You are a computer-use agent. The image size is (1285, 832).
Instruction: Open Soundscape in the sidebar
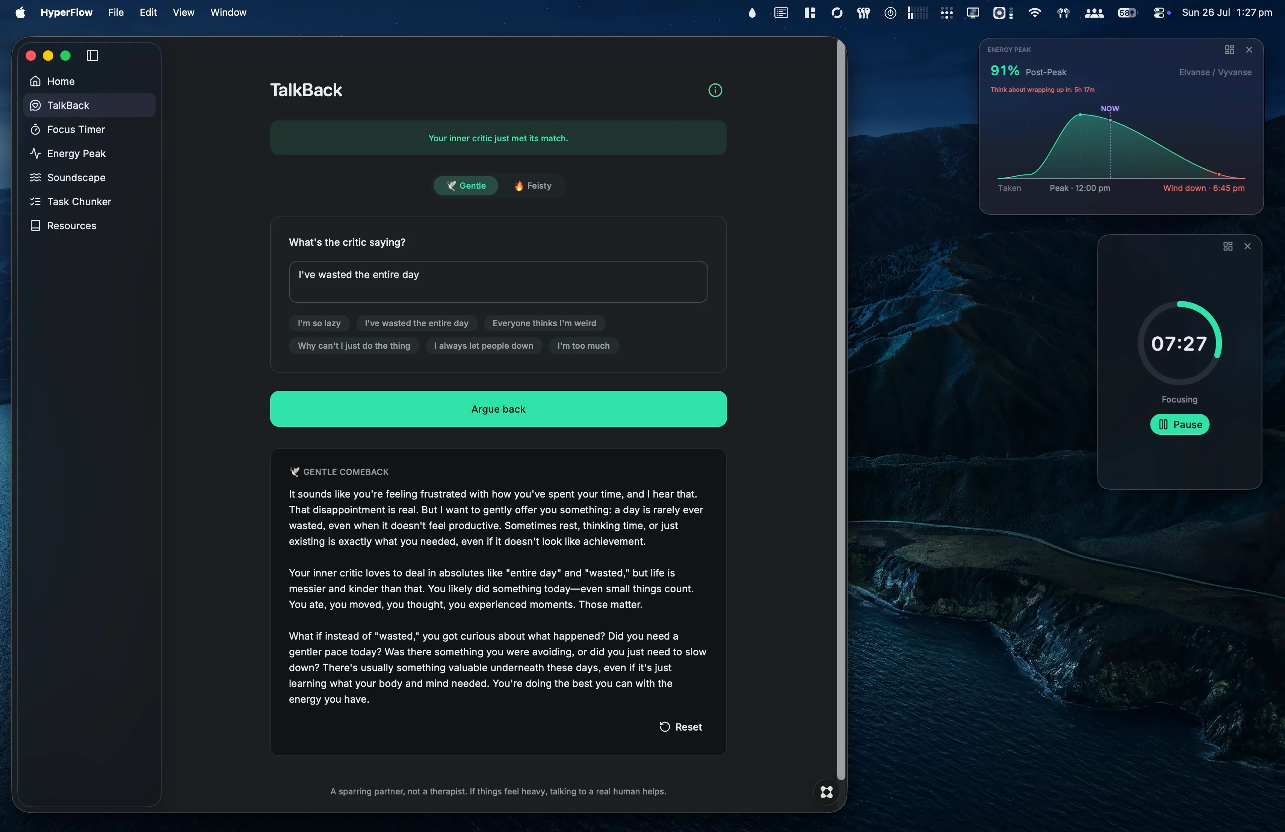click(x=89, y=178)
